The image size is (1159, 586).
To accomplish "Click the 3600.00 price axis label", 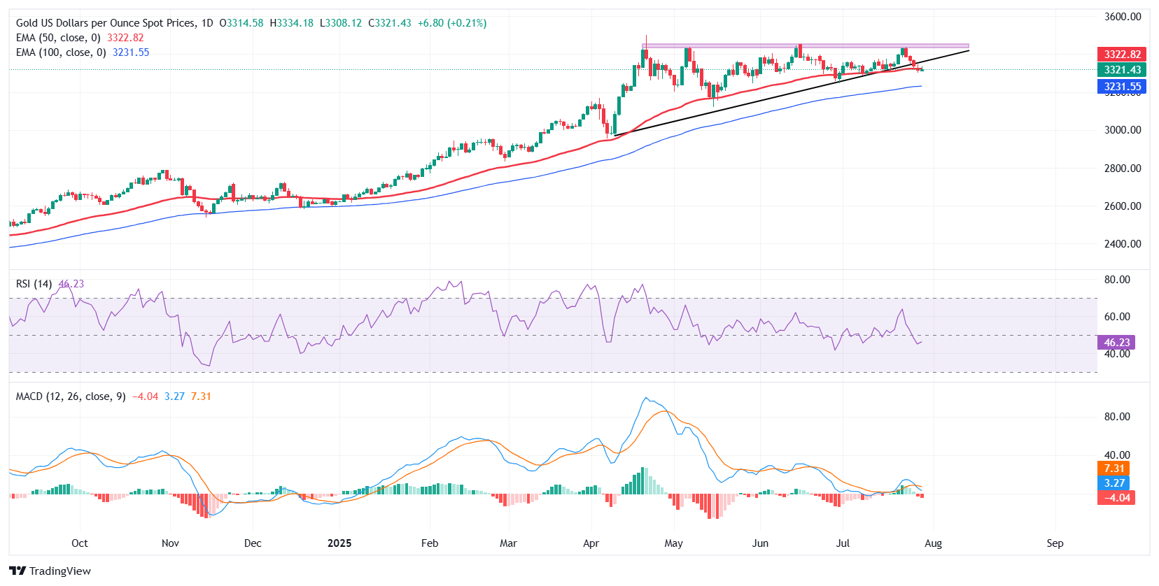I will click(x=1123, y=17).
